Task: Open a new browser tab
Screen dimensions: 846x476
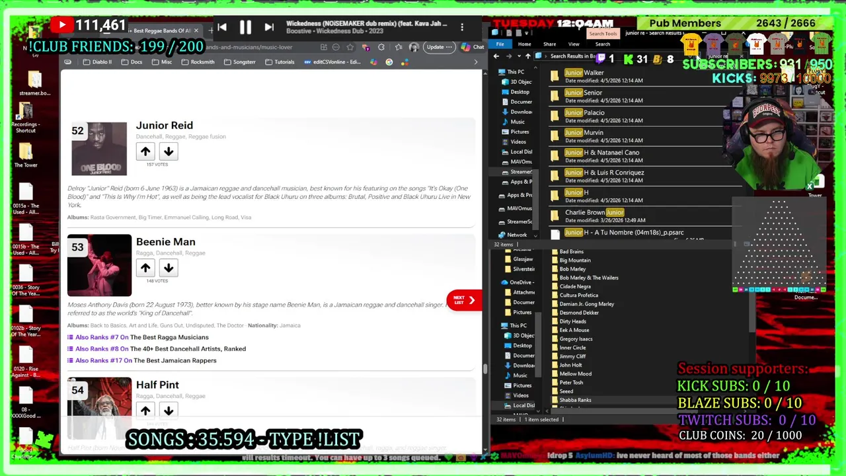Action: (211, 30)
